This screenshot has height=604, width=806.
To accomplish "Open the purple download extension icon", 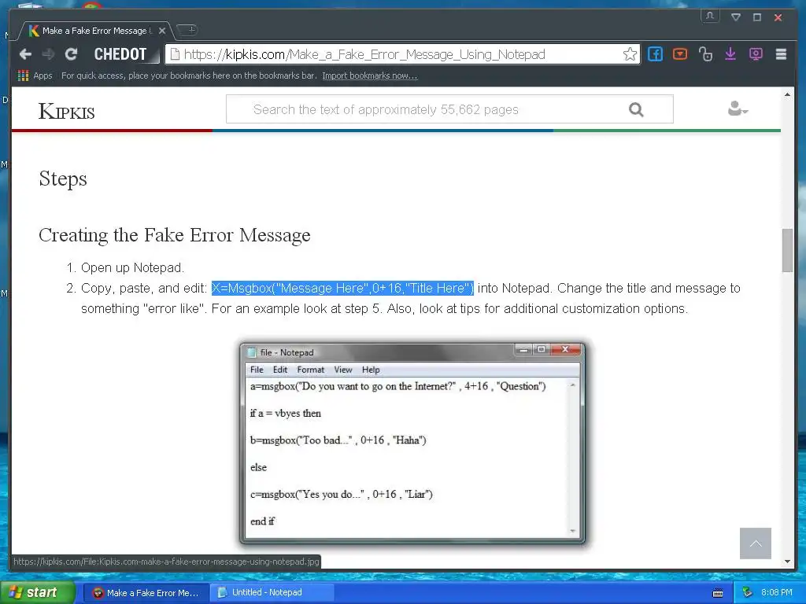I will [x=730, y=54].
